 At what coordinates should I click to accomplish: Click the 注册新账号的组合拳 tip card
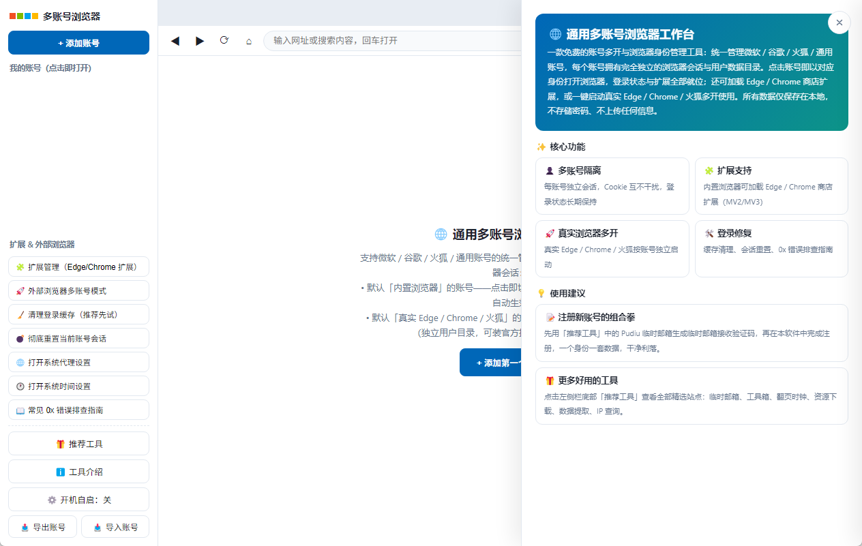pyautogui.click(x=692, y=333)
